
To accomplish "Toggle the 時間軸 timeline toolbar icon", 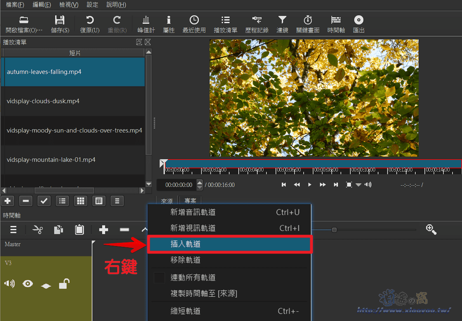I will click(336, 20).
